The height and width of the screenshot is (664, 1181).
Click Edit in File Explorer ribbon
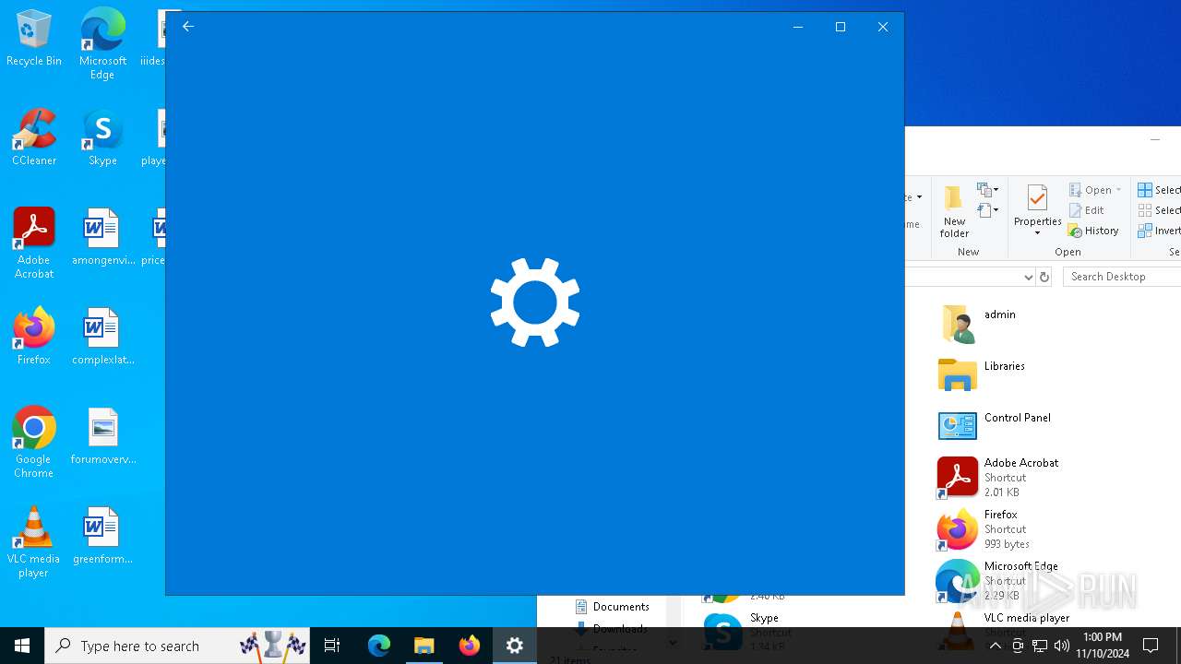click(1087, 210)
